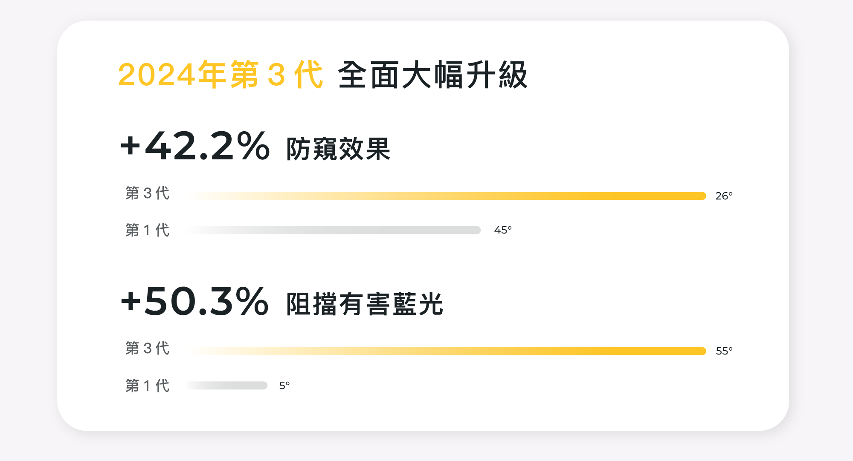Click the 45° value
Viewport: 853px width, 461px height.
tap(503, 230)
